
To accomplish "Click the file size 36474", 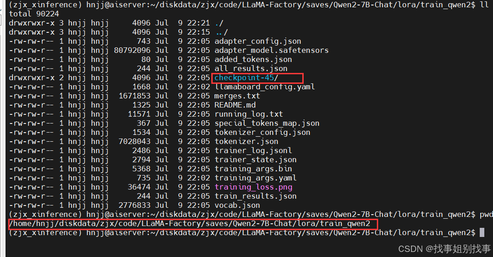I will click(x=139, y=187).
